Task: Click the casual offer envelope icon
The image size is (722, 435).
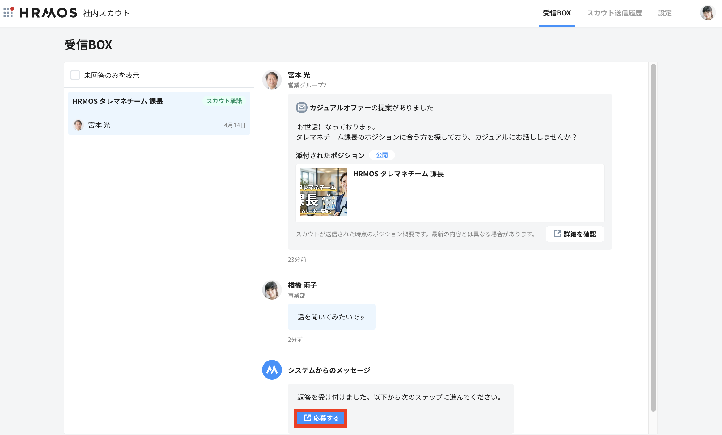Action: click(x=301, y=108)
